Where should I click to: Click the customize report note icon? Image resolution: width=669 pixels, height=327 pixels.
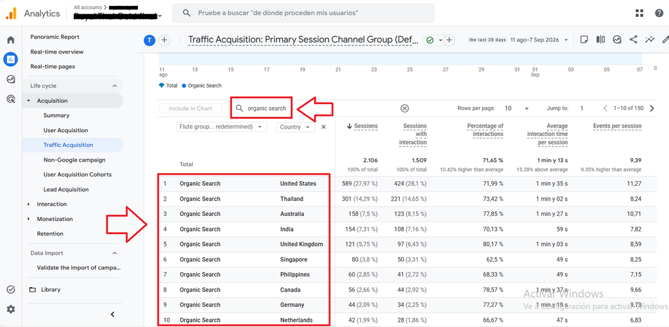click(584, 40)
